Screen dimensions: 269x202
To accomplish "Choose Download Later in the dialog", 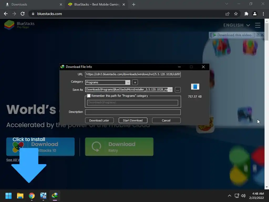I will [99, 120].
